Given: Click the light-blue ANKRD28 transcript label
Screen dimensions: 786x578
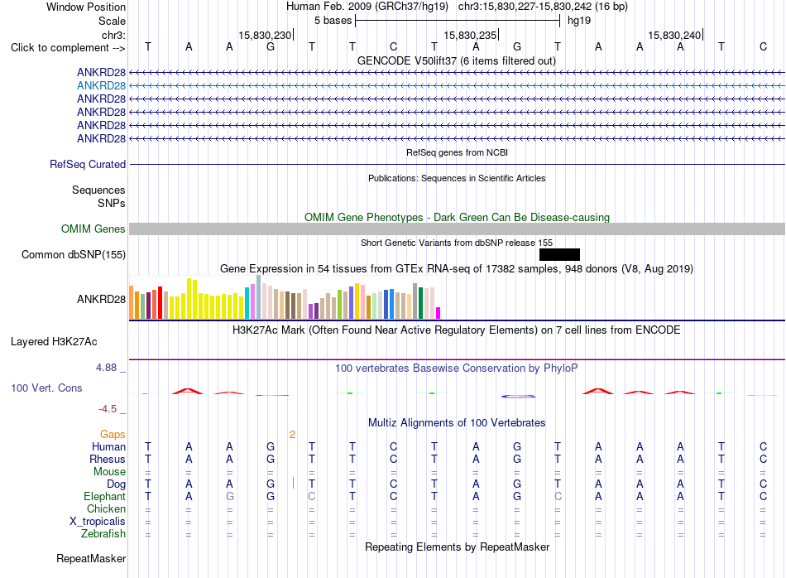Looking at the screenshot, I should (101, 86).
